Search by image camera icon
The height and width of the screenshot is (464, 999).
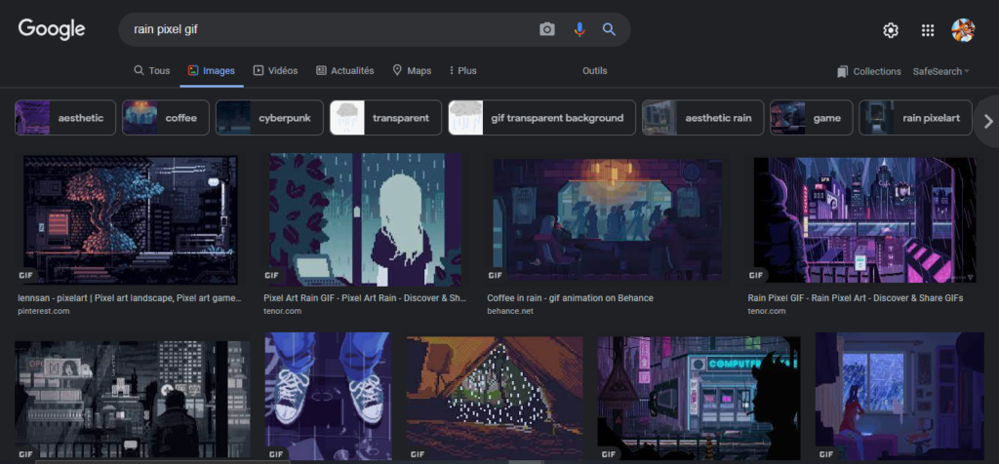(x=547, y=29)
